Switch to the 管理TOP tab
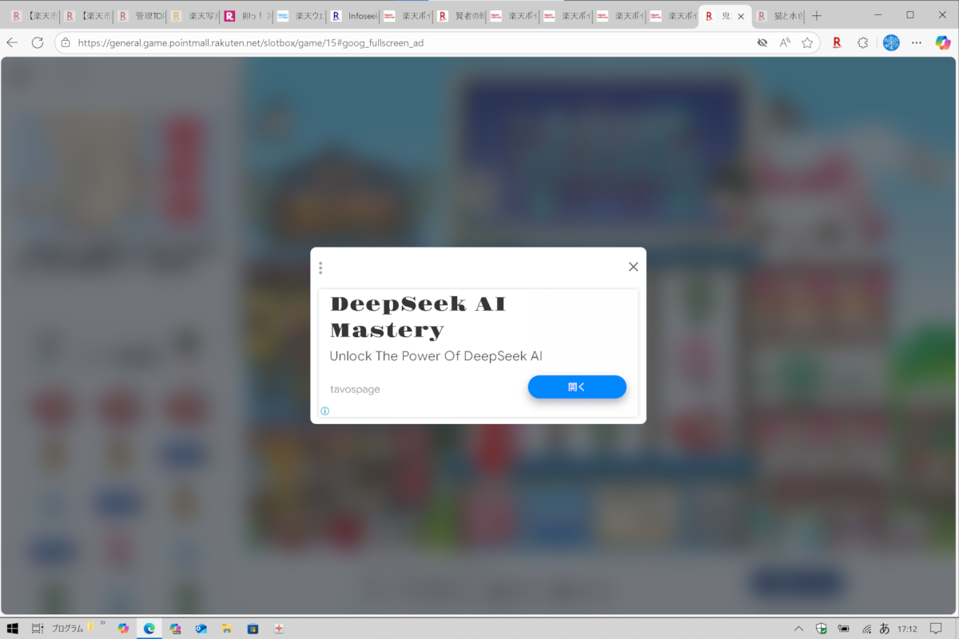Viewport: 959px width, 639px height. pos(140,16)
